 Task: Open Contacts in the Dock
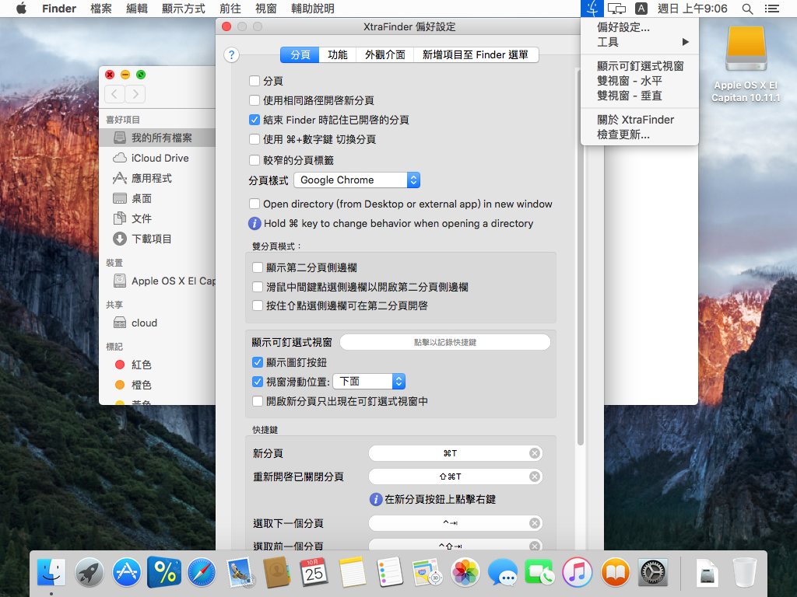276,572
